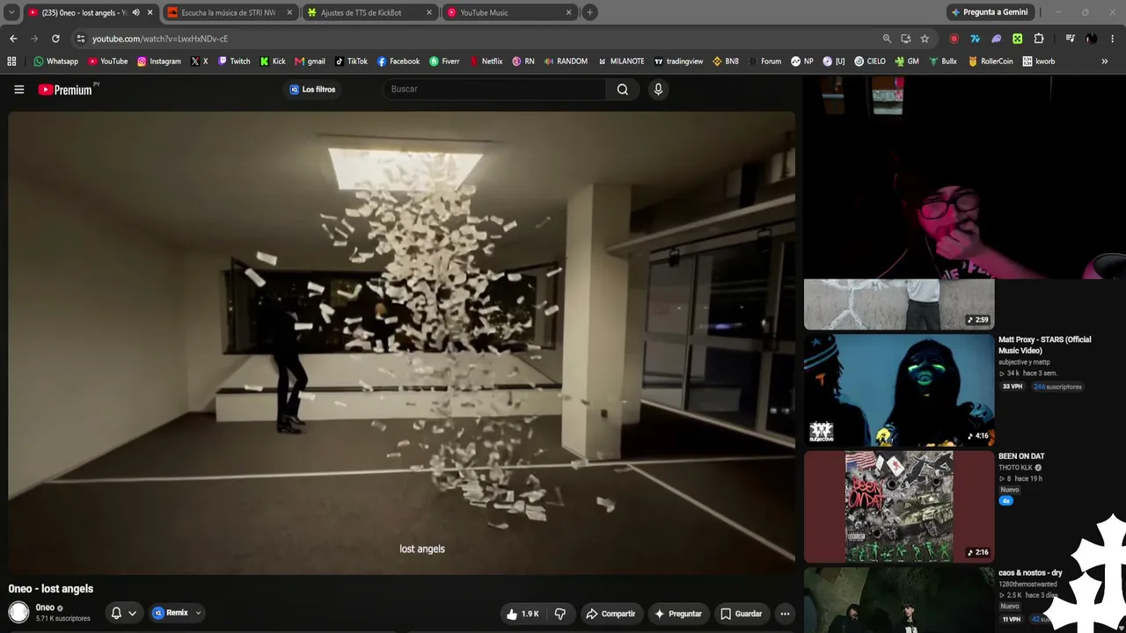Image resolution: width=1126 pixels, height=633 pixels.
Task: Reload the page in Chrome
Action: (55, 39)
